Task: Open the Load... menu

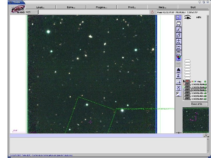Action: click(40, 7)
